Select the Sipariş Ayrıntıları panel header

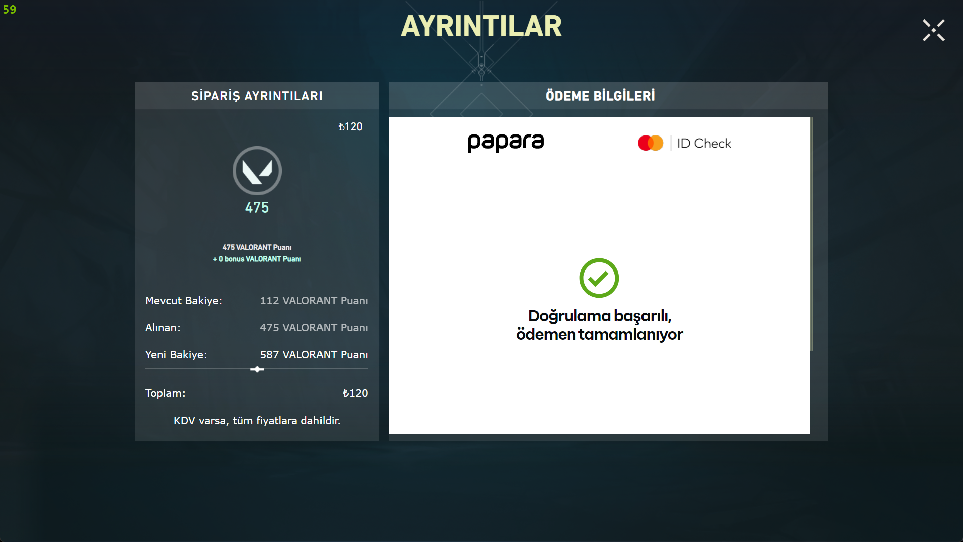[x=257, y=96]
